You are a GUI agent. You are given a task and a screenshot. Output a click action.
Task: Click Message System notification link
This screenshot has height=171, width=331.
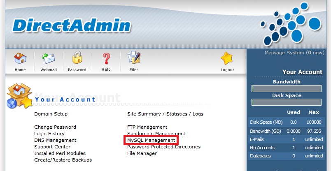(x=294, y=53)
